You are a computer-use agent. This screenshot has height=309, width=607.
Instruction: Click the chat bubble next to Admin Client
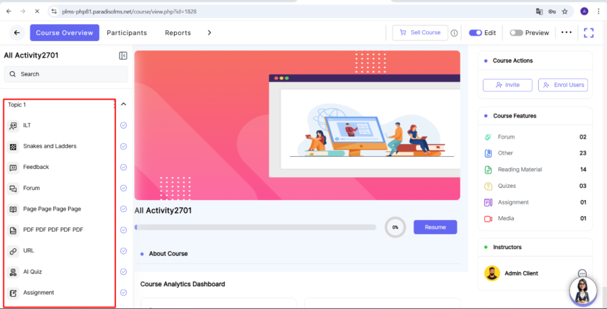[x=582, y=273]
